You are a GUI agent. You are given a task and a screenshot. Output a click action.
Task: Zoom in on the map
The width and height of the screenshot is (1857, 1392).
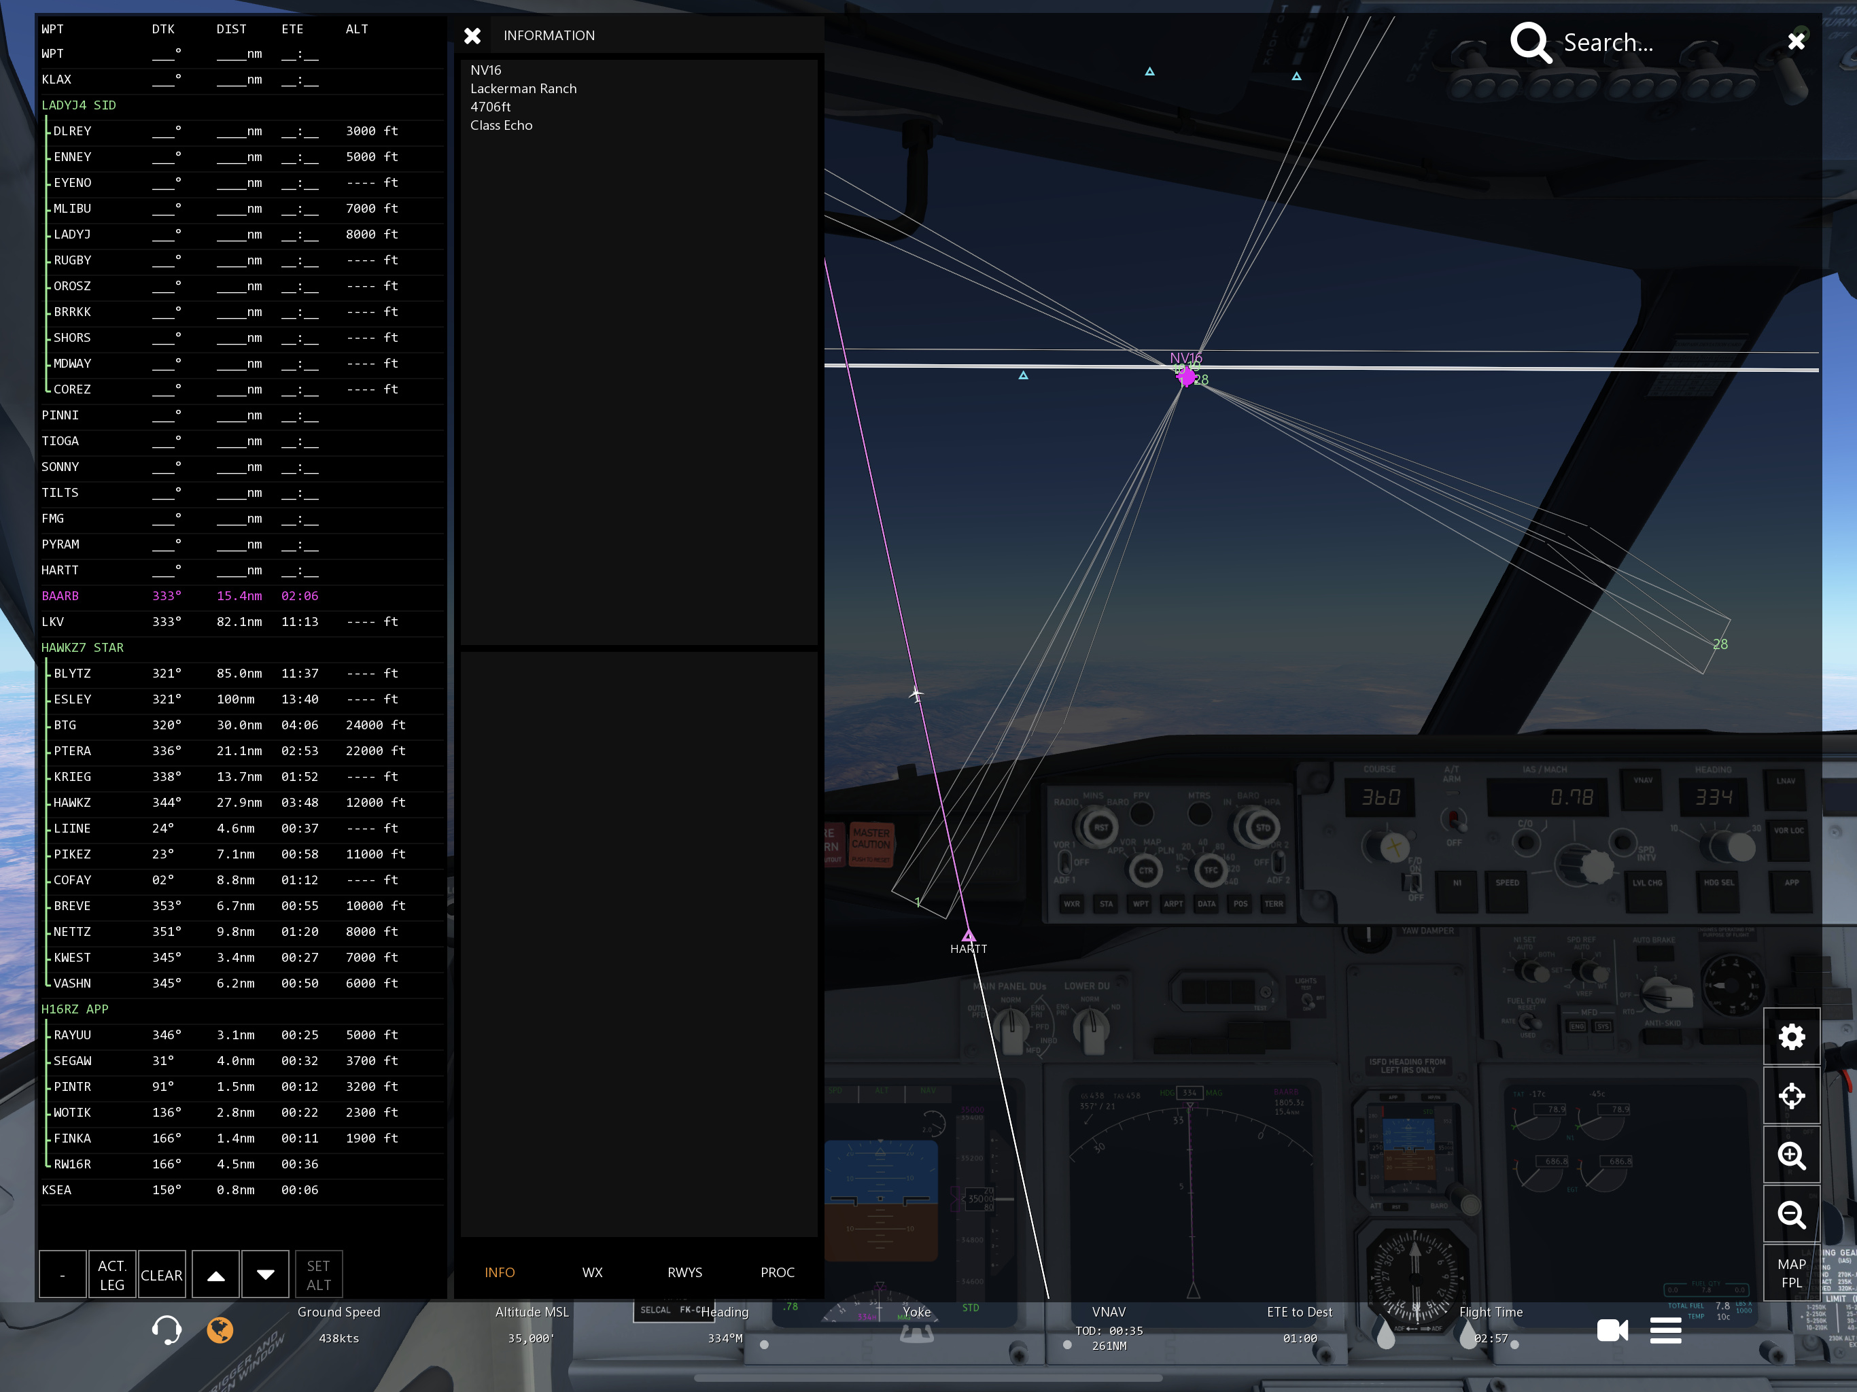pyautogui.click(x=1790, y=1155)
